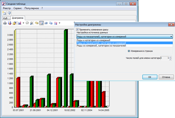Click the print chart icon

(x=5, y=23)
